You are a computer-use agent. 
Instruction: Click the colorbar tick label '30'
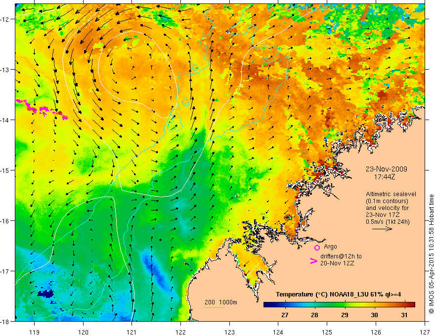(374, 315)
